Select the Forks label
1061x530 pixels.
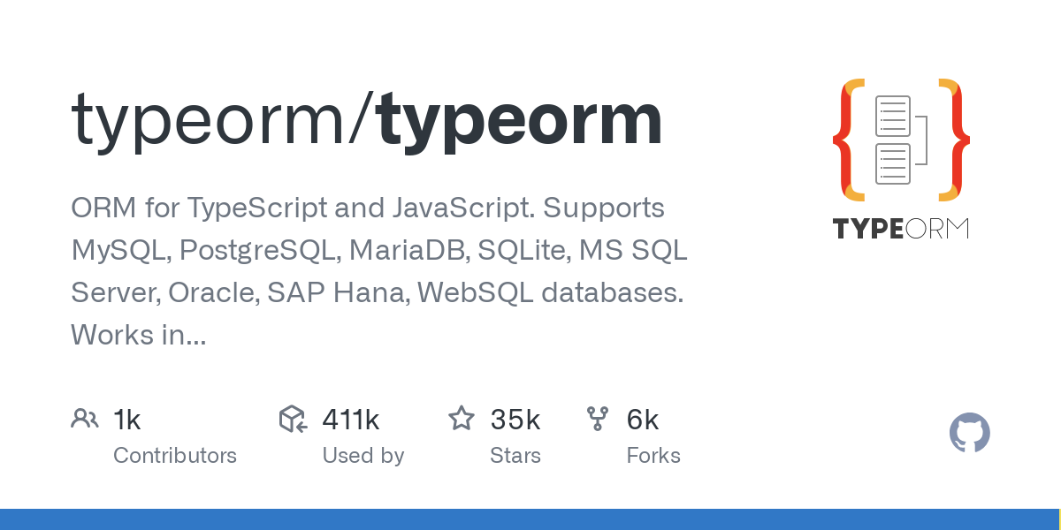pos(653,456)
